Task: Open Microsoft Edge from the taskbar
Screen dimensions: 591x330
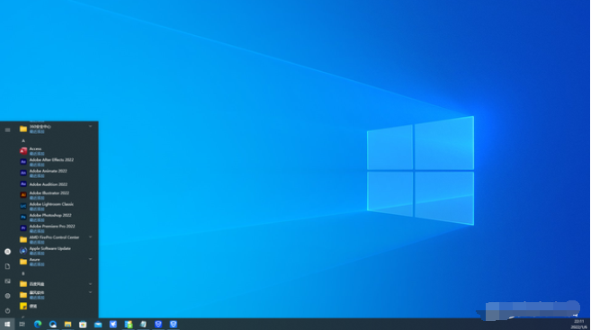Action: coord(38,324)
